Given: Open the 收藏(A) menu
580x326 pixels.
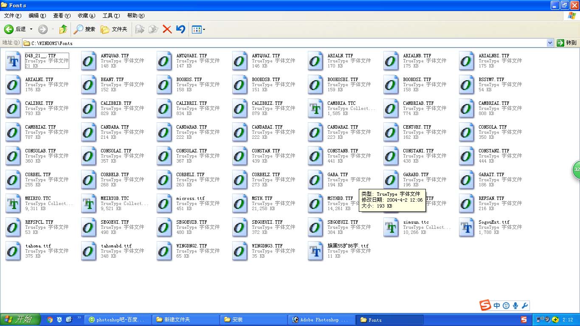Looking at the screenshot, I should point(87,16).
